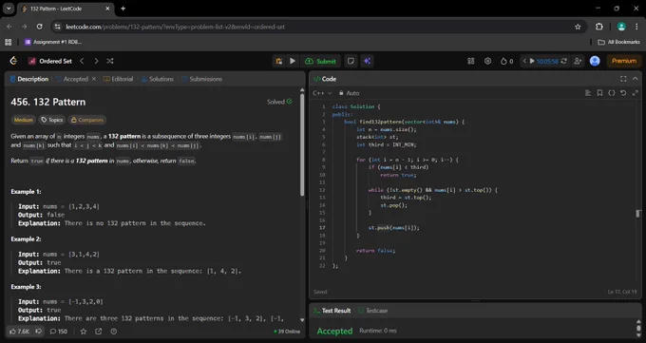Open the Testcase tab
This screenshot has height=343, width=646.
click(372, 311)
